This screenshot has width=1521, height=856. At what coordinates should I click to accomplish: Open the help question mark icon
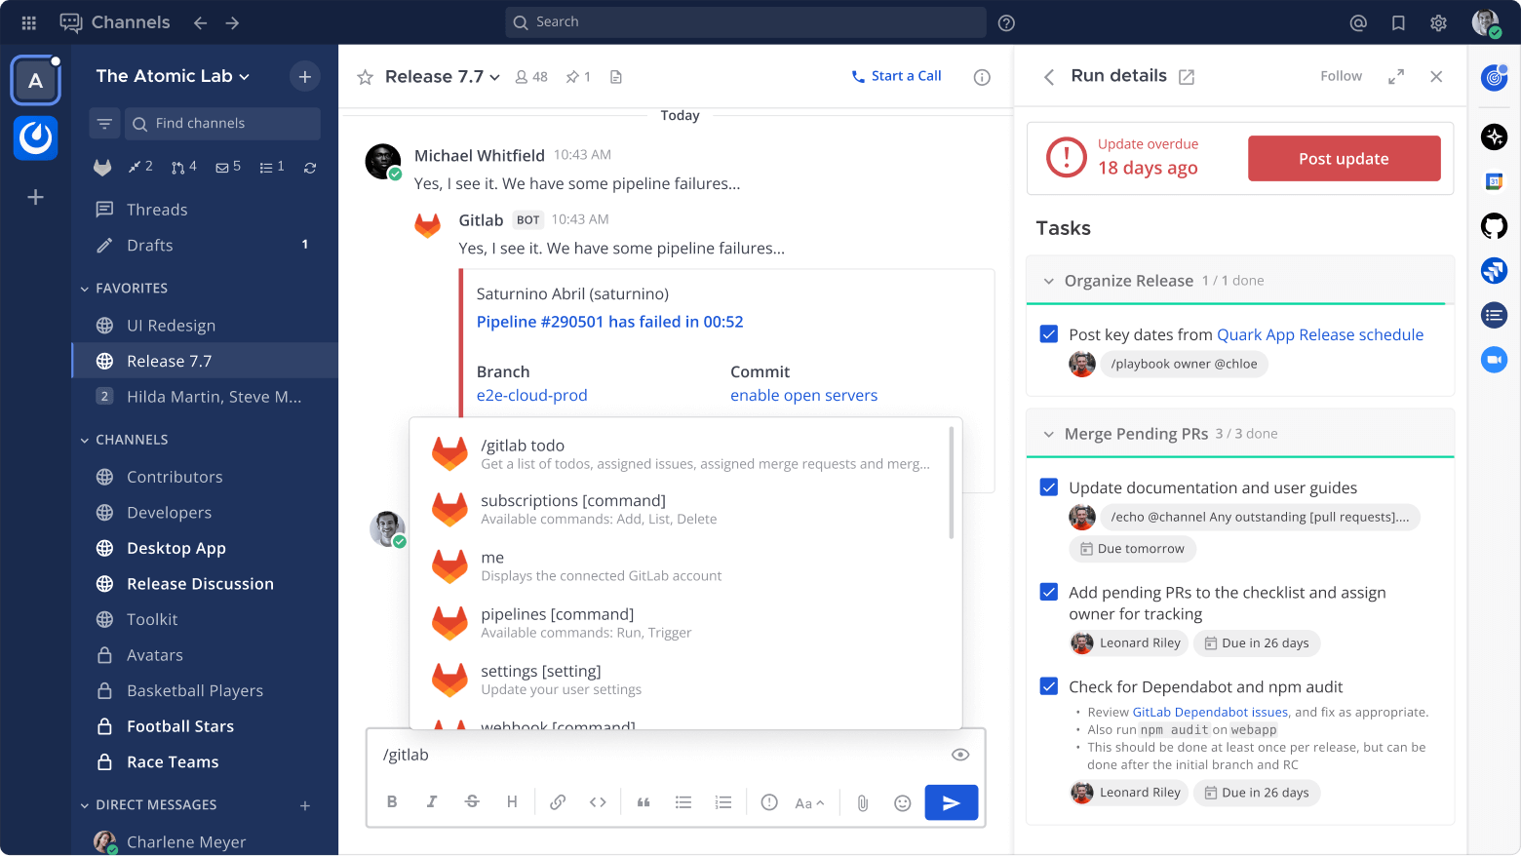pyautogui.click(x=1007, y=22)
